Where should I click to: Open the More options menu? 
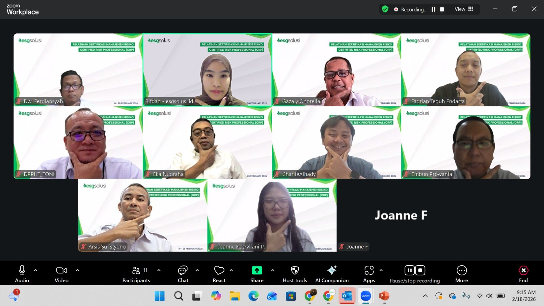(x=462, y=273)
